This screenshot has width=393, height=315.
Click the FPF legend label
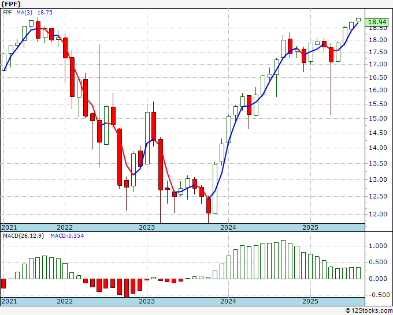[8, 12]
